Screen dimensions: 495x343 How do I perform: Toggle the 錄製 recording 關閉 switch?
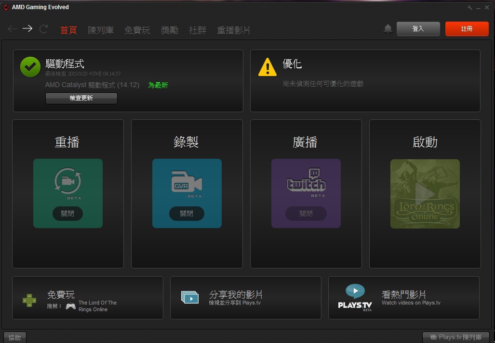(187, 214)
